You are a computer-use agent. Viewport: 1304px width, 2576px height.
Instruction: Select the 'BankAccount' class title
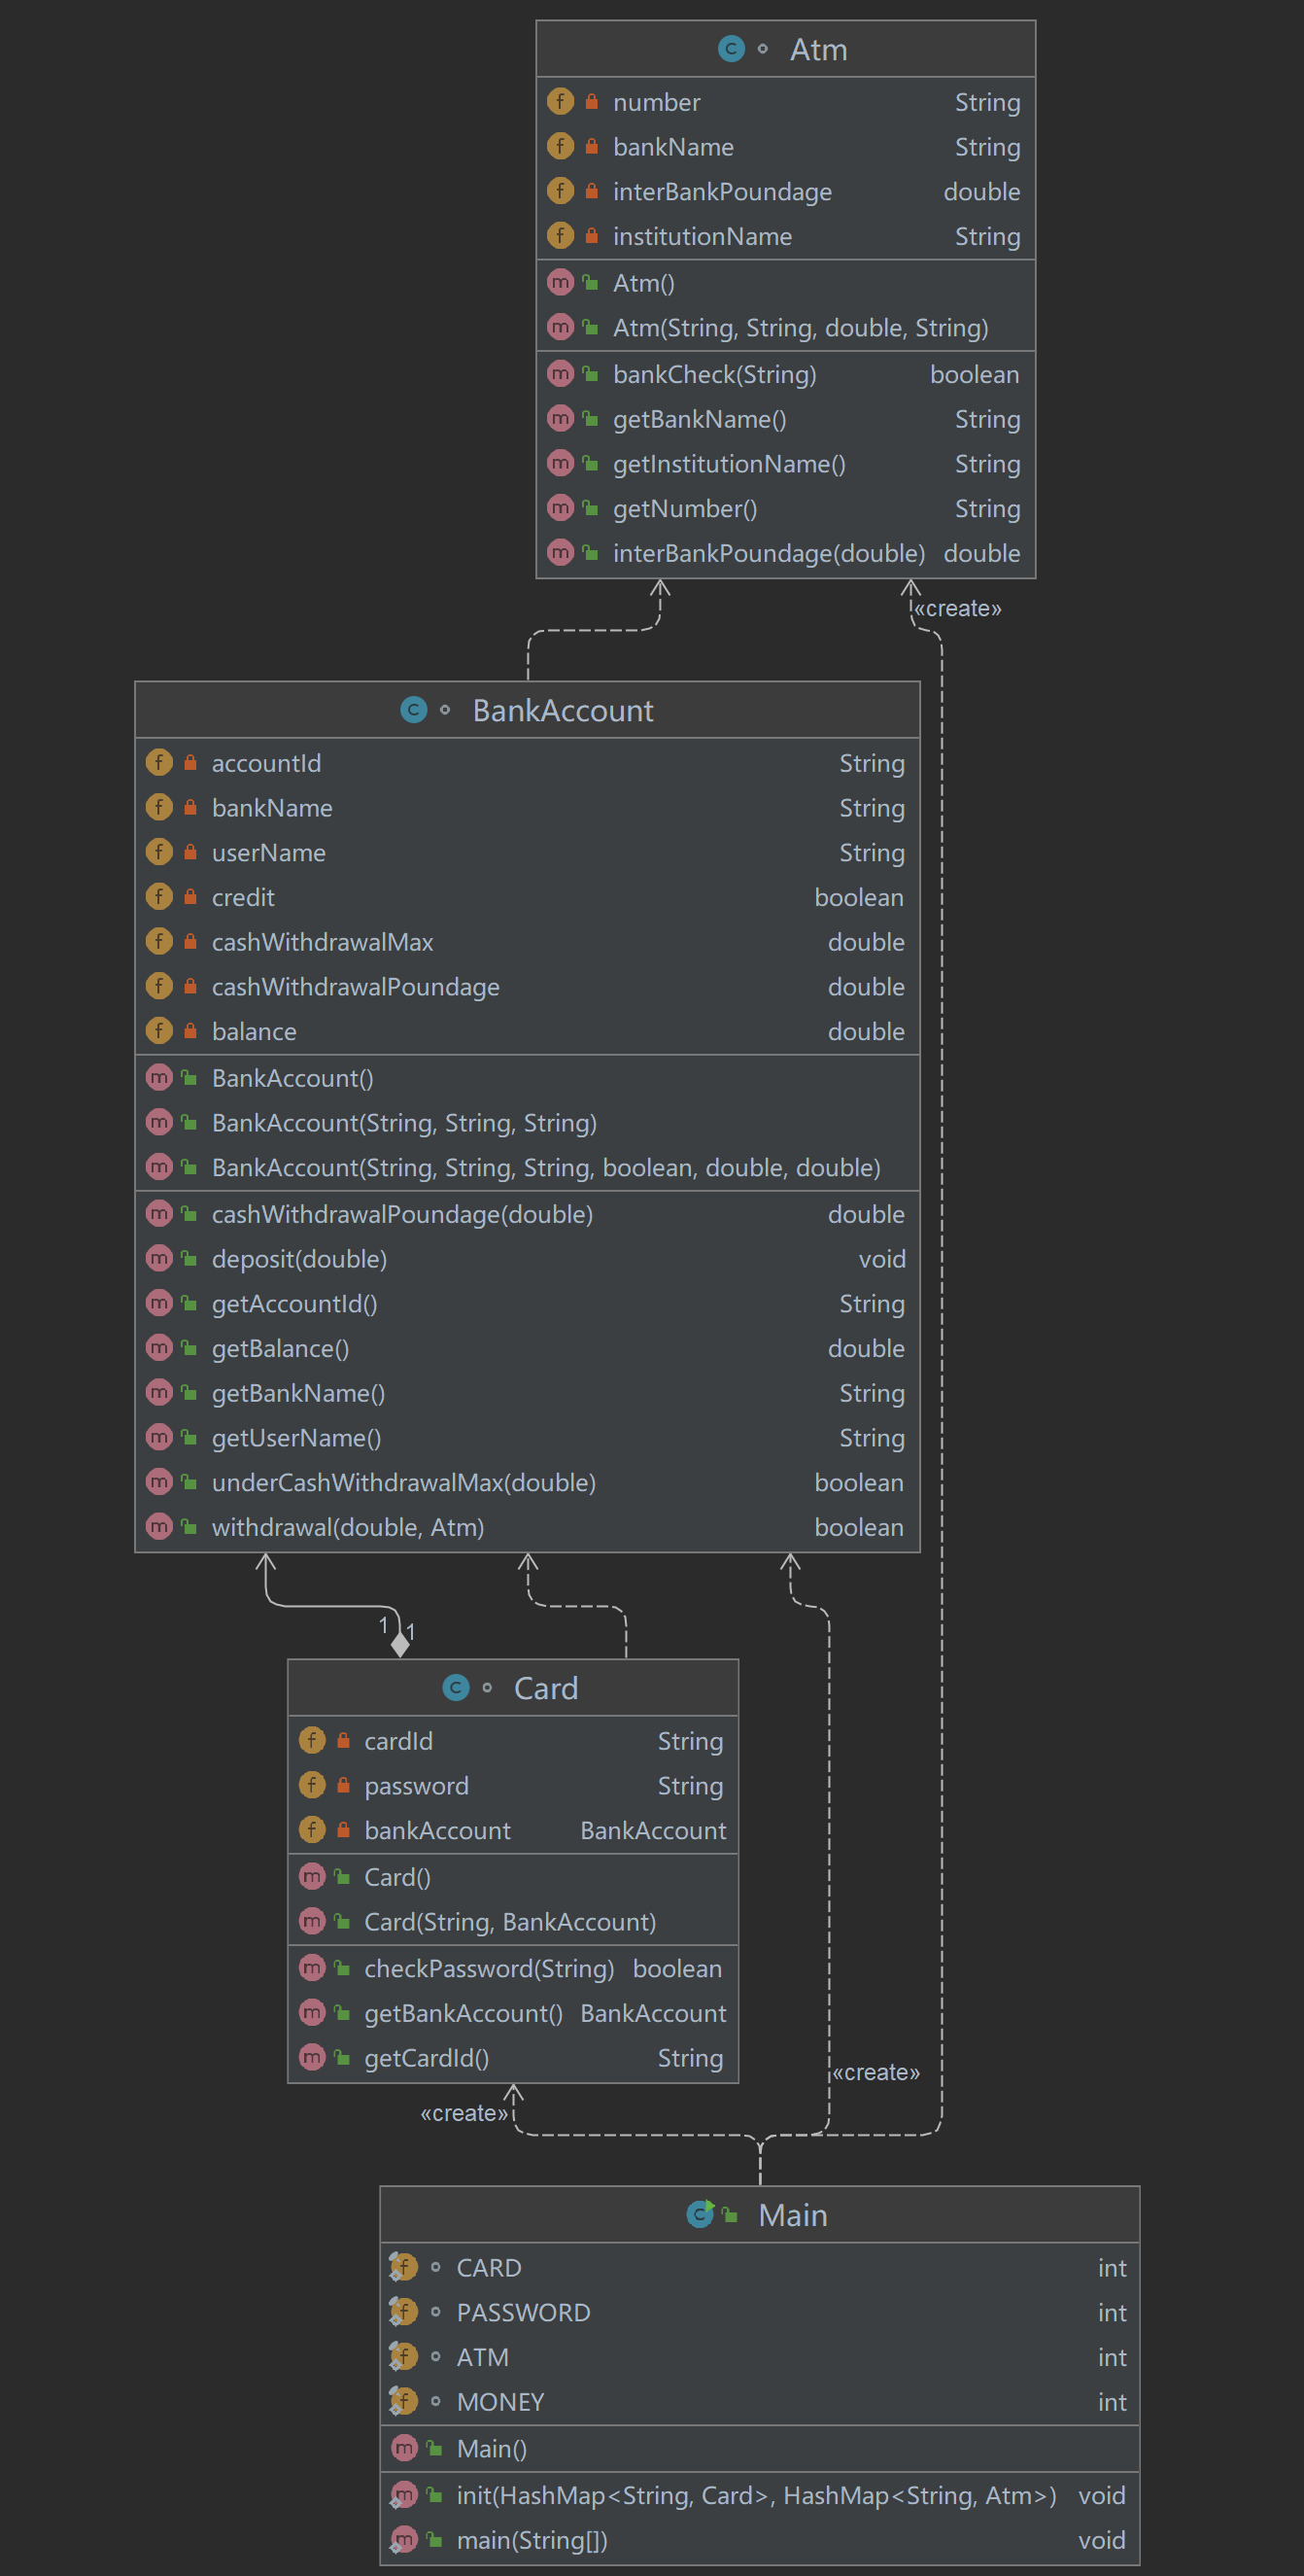(563, 710)
